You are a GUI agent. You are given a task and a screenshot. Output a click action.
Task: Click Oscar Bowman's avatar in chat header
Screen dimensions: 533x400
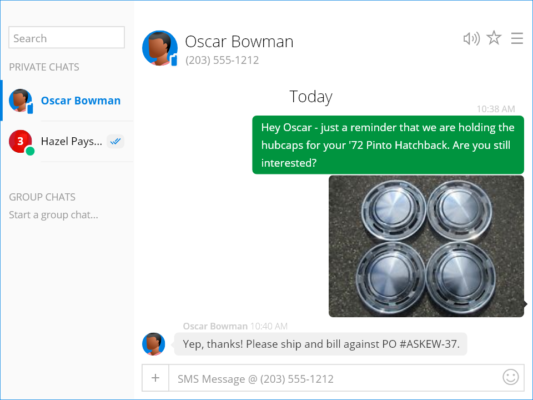click(159, 48)
